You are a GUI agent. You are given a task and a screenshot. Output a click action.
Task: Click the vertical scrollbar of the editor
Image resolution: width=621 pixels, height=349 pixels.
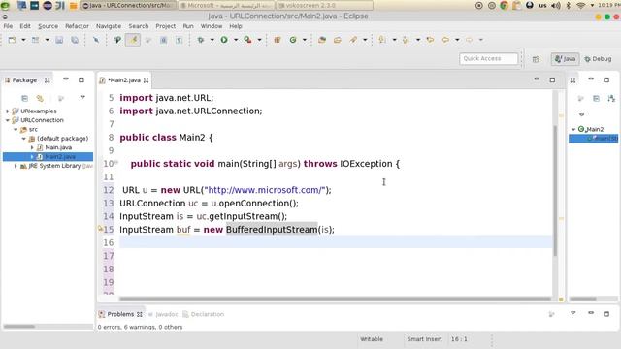(555, 190)
